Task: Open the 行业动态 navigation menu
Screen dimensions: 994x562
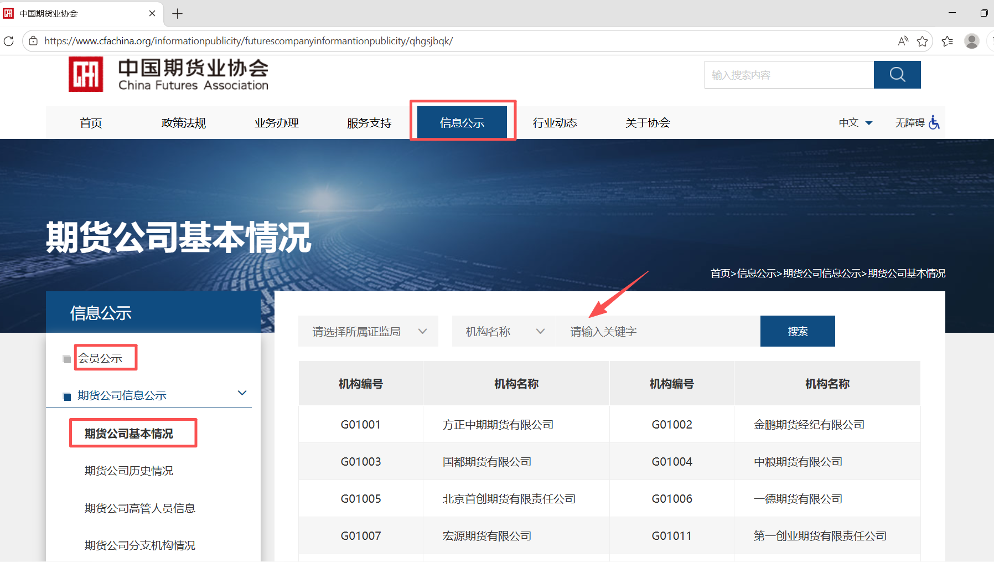Action: click(x=555, y=123)
